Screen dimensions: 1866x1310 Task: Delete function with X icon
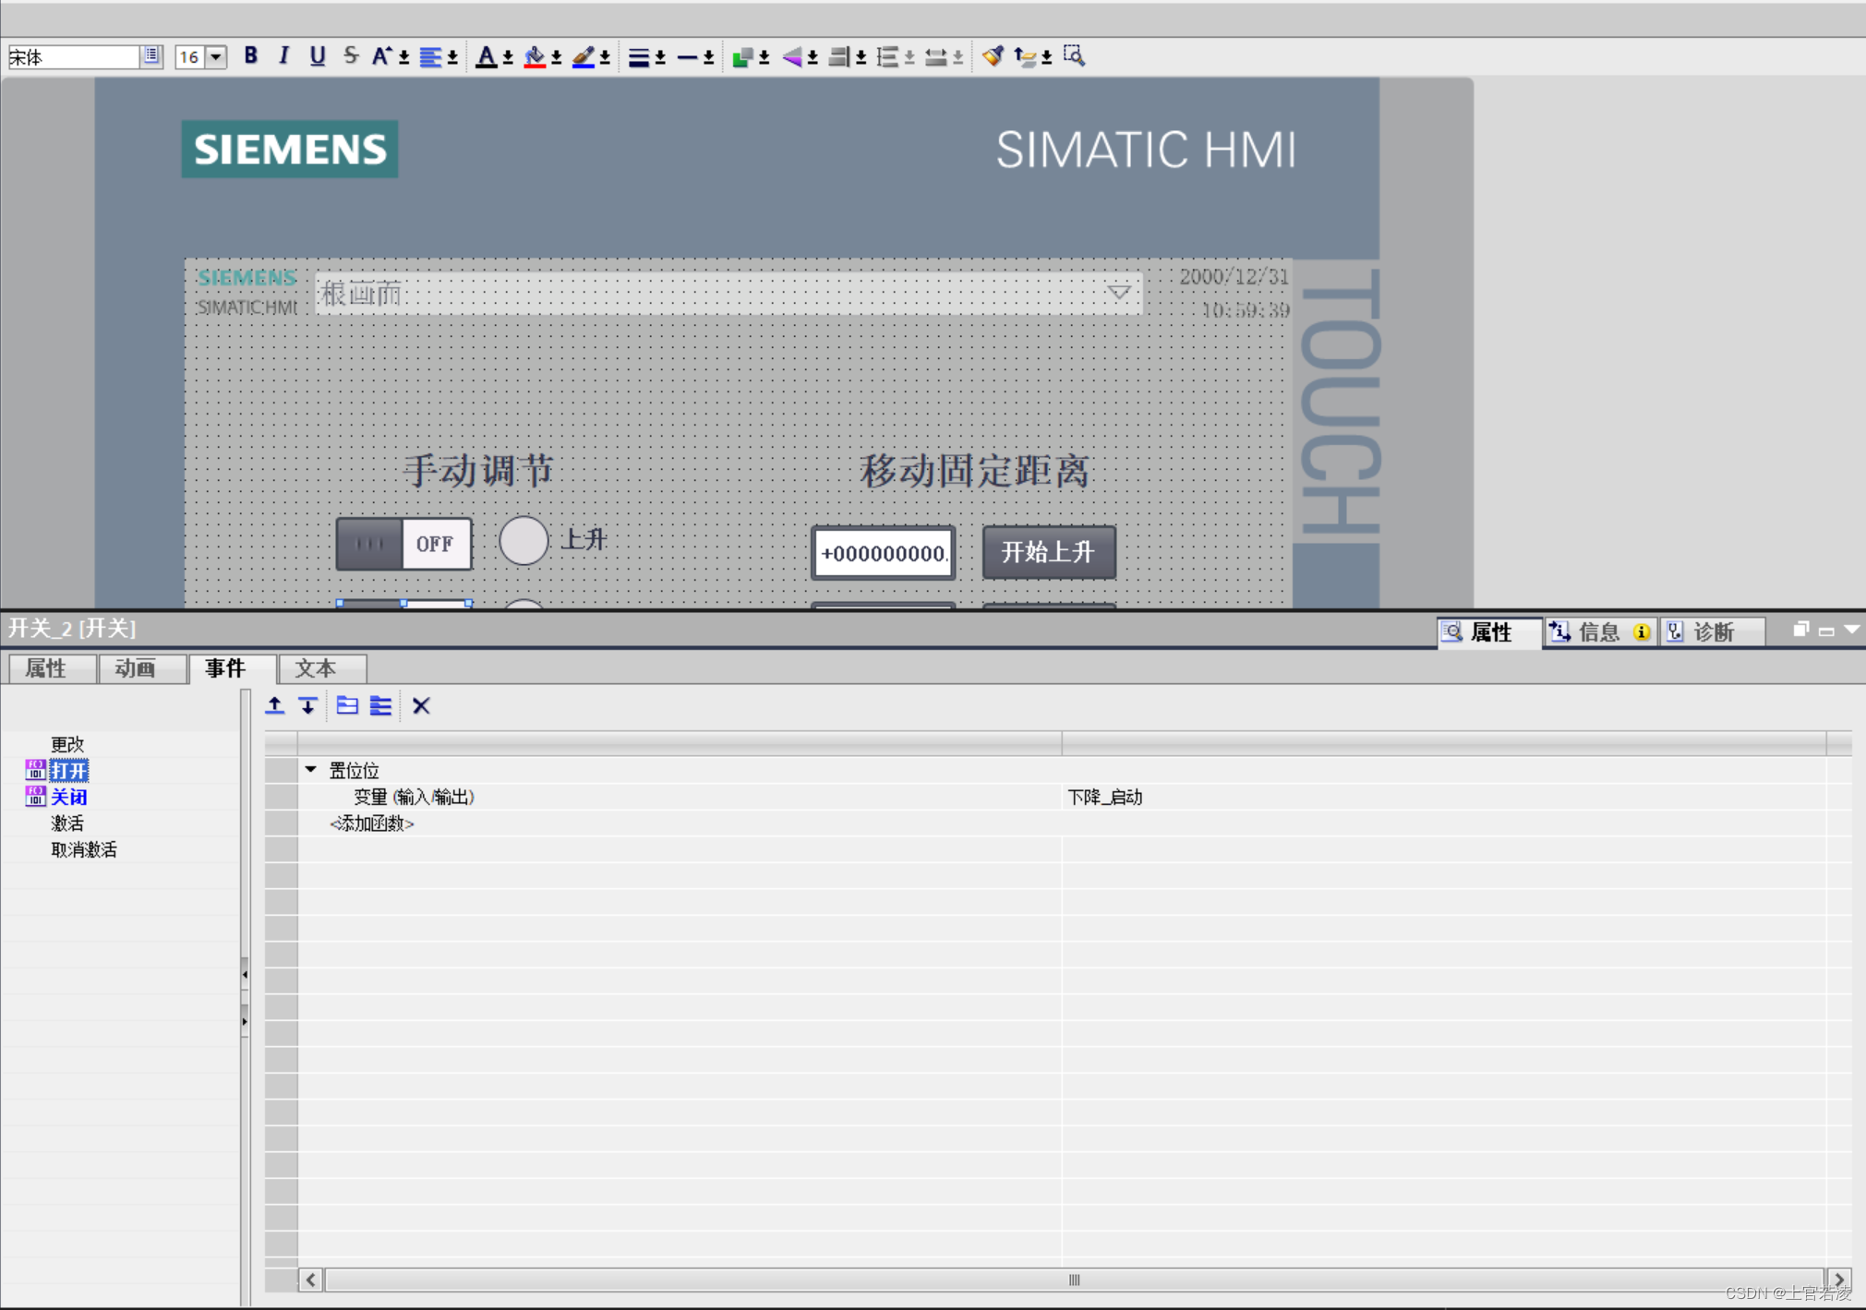tap(421, 706)
